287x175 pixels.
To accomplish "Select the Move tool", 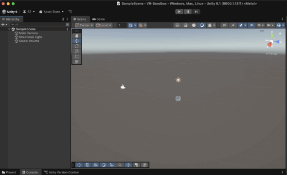I will [x=76, y=41].
